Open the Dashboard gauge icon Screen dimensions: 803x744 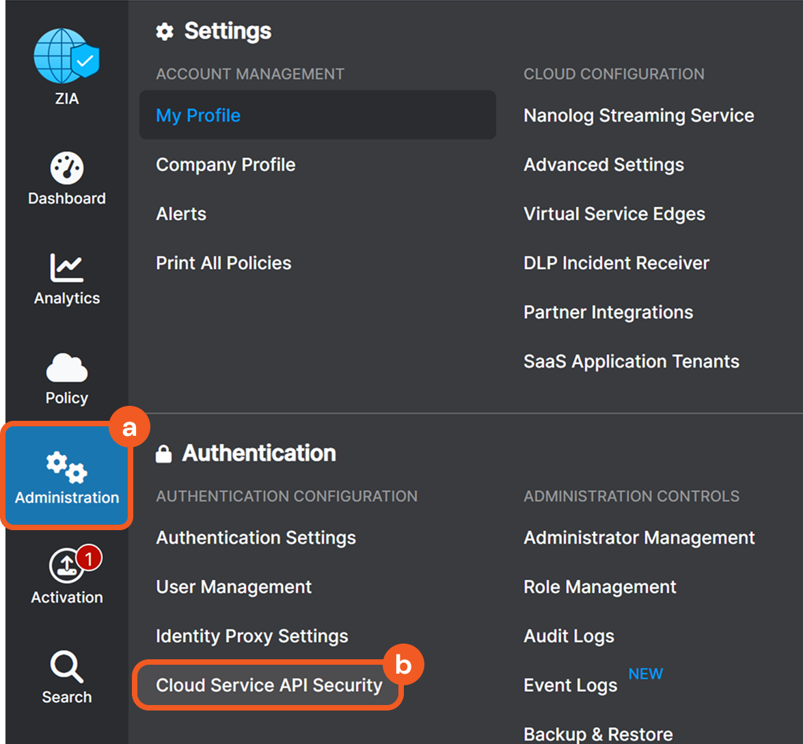coord(67,167)
